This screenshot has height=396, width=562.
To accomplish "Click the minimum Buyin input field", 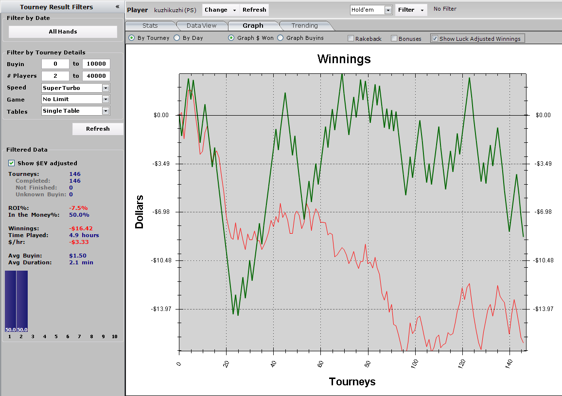I will point(55,64).
